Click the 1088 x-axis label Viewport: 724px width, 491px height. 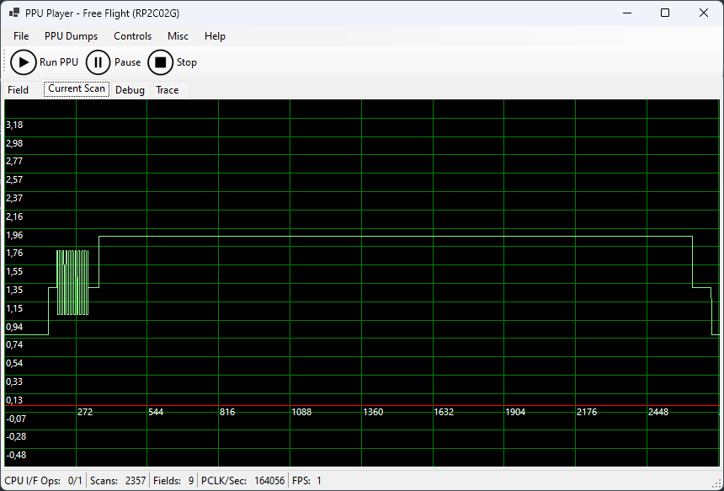(301, 412)
